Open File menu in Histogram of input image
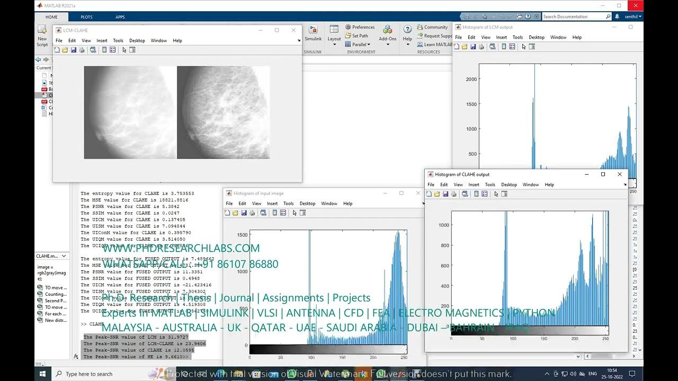The height and width of the screenshot is (381, 678). coord(229,203)
